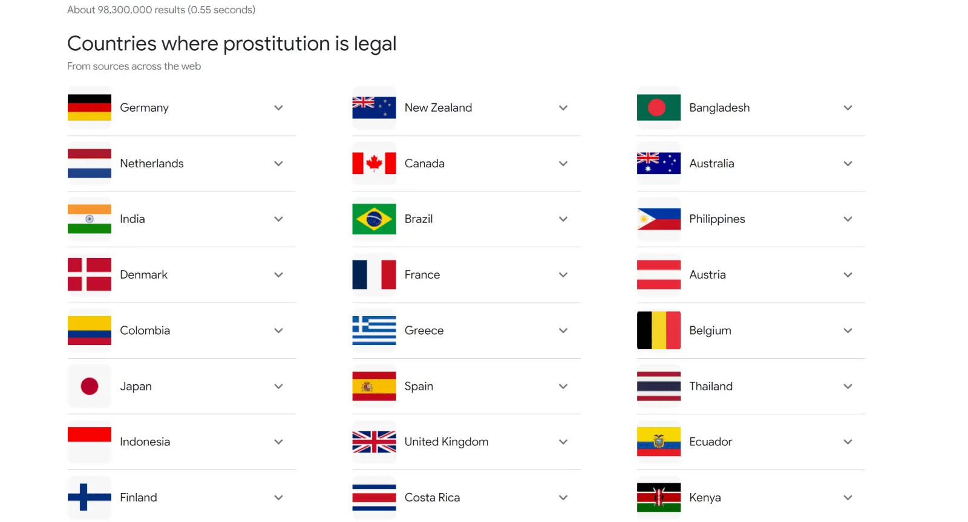Click the Colombia flag thumbnail
Screen dimensions: 968x522
tap(90, 330)
